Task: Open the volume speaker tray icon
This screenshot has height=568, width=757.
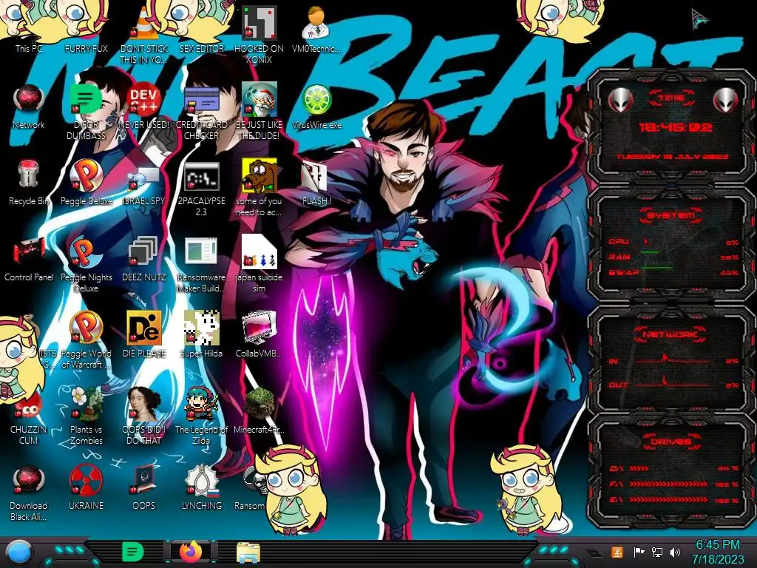Action: [675, 552]
